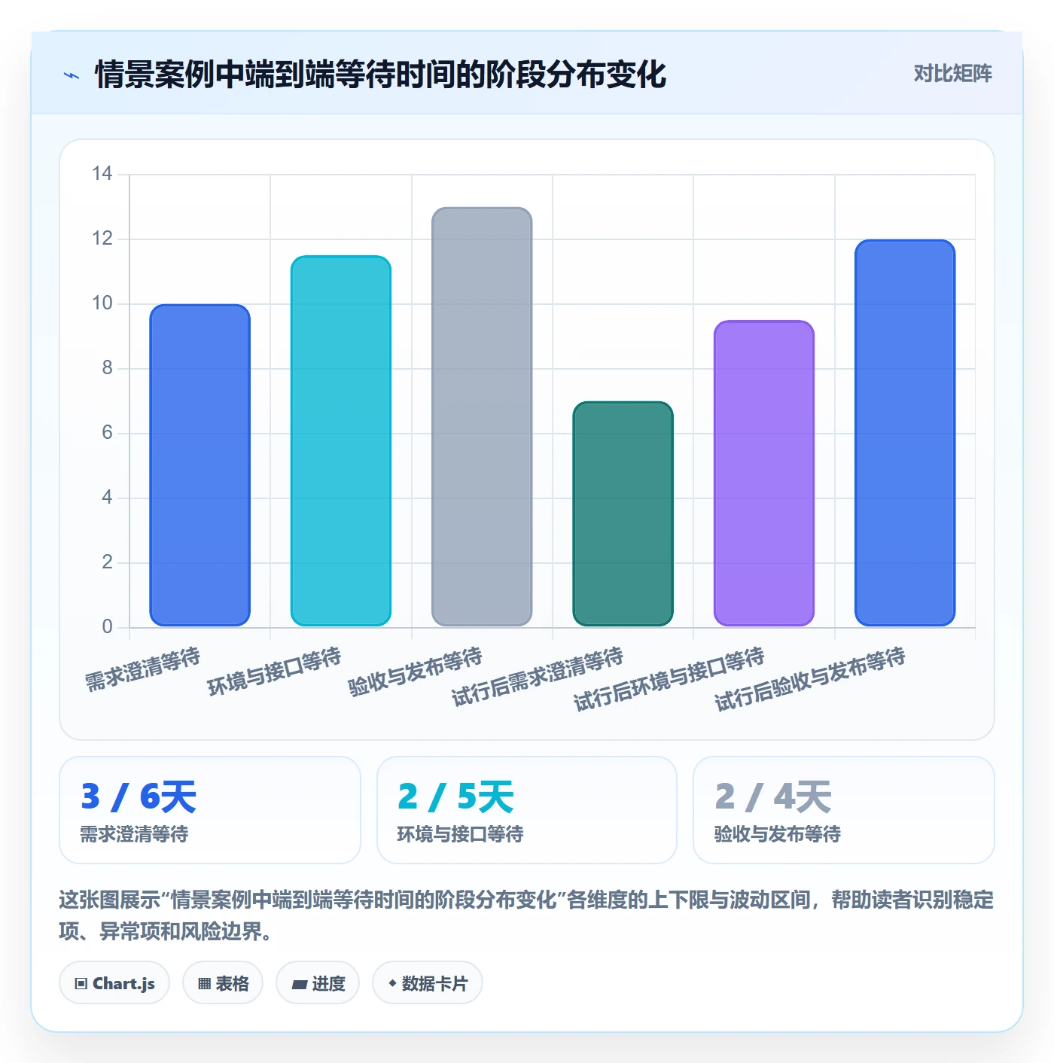Click the 验收与发布等待 axis label

click(416, 672)
